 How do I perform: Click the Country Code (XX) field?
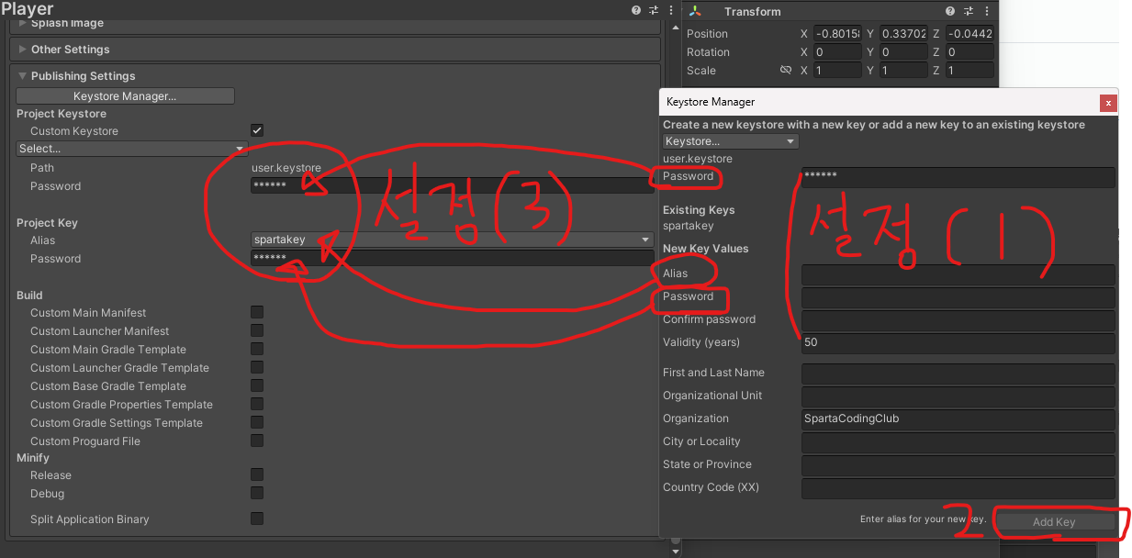click(958, 488)
